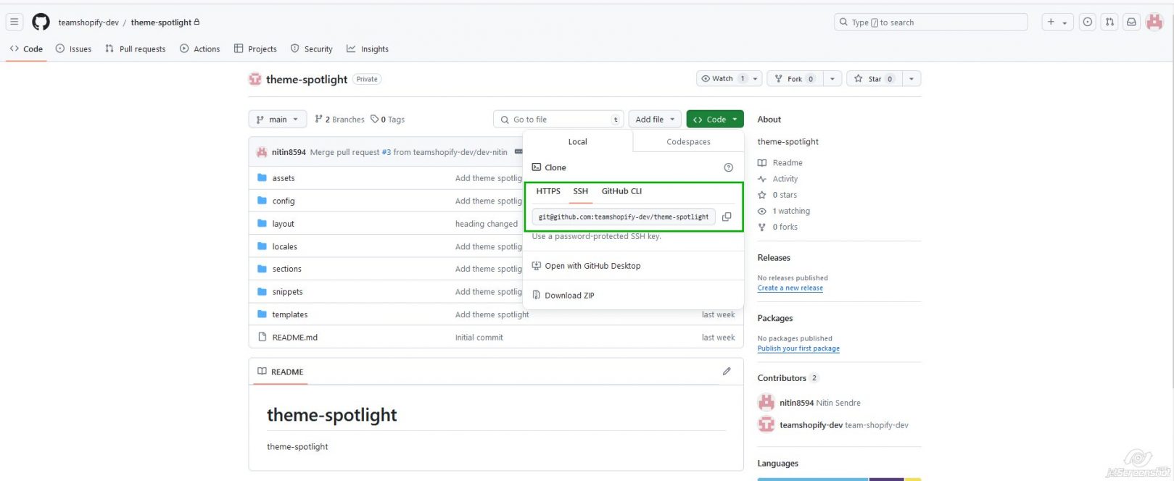Copy the SSH clone URL to clipboard

[727, 217]
